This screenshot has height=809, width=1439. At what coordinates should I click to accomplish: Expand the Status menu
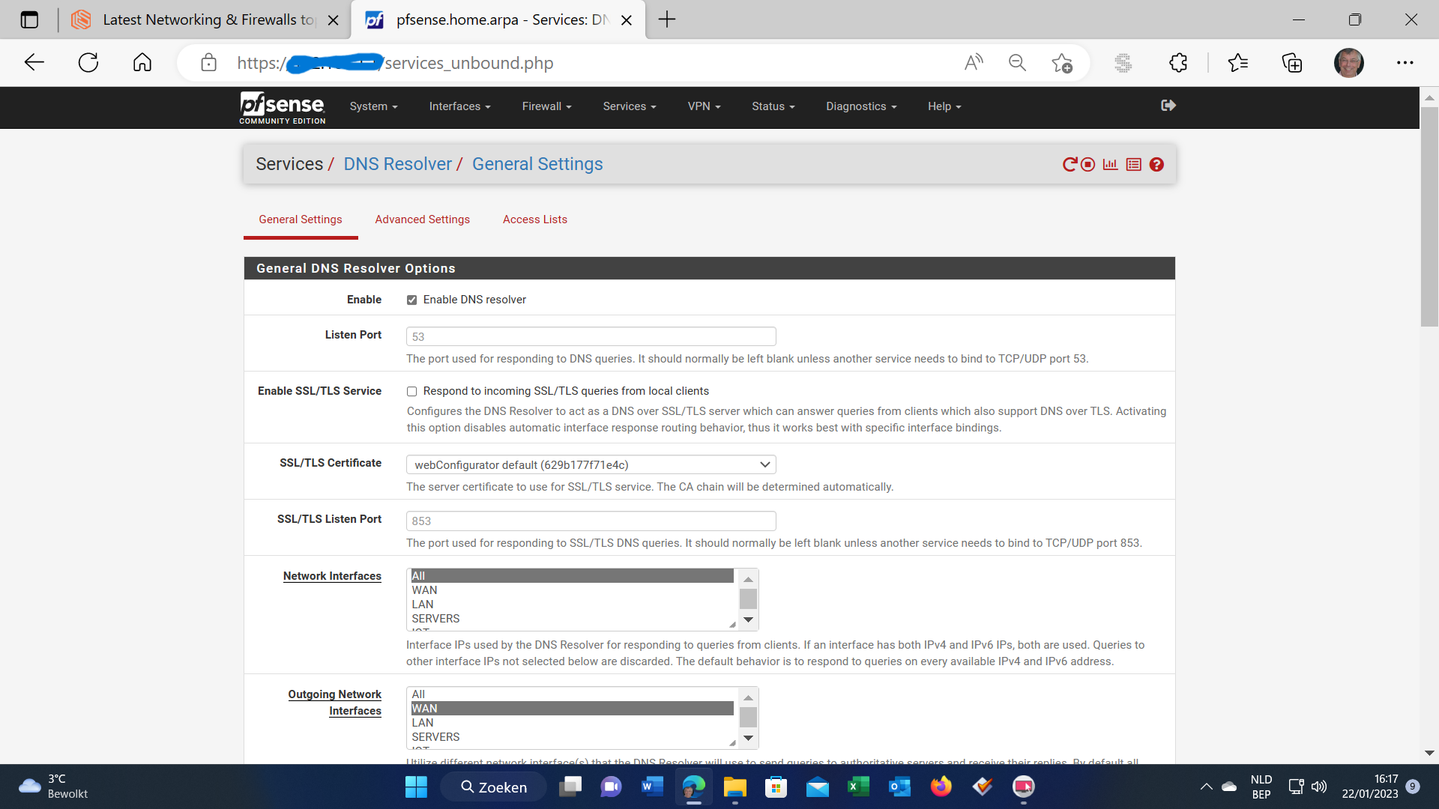(773, 106)
